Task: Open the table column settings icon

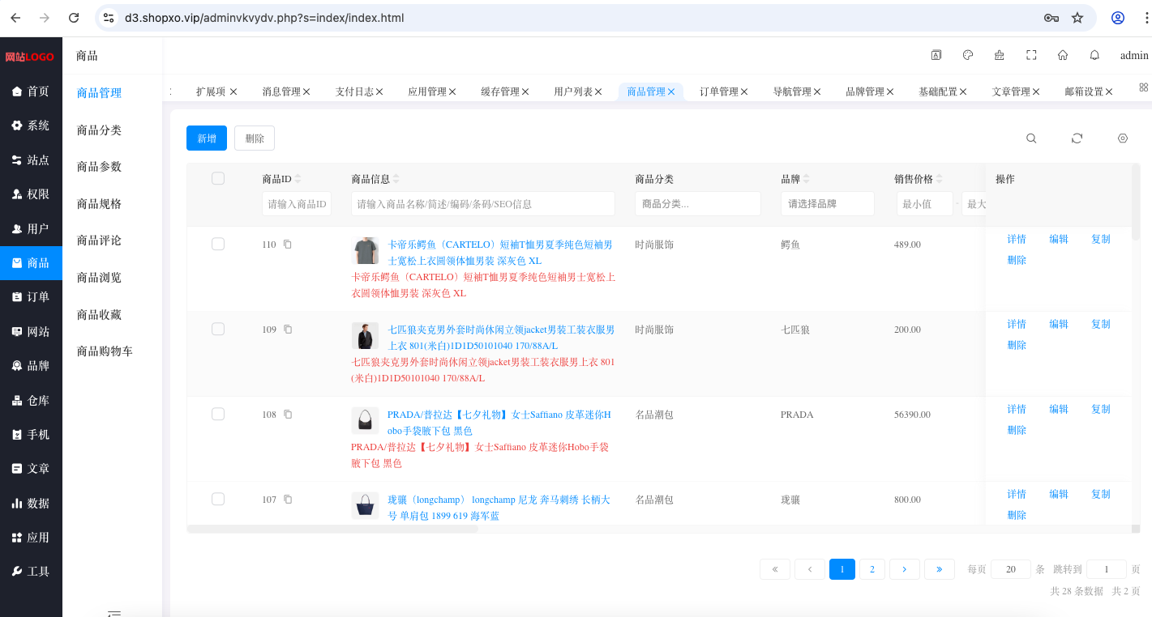Action: [1123, 138]
